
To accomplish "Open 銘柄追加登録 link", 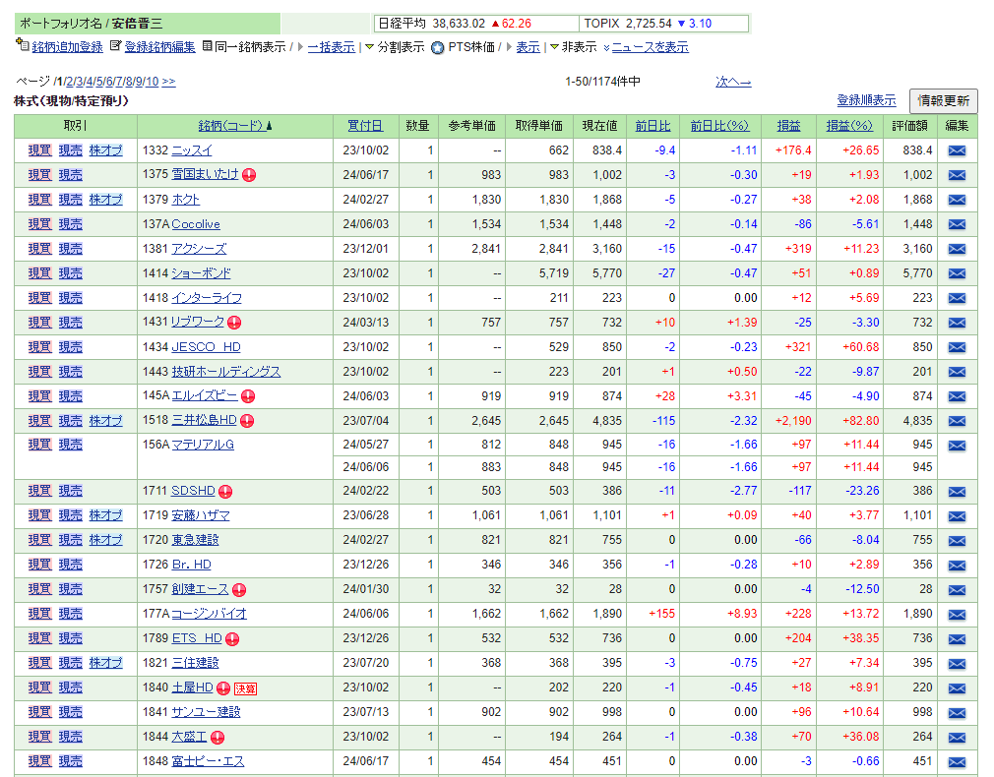I will coord(67,47).
